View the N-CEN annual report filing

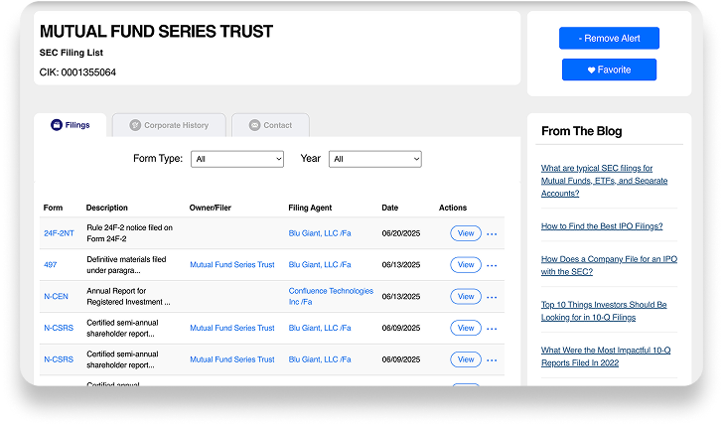(x=465, y=297)
